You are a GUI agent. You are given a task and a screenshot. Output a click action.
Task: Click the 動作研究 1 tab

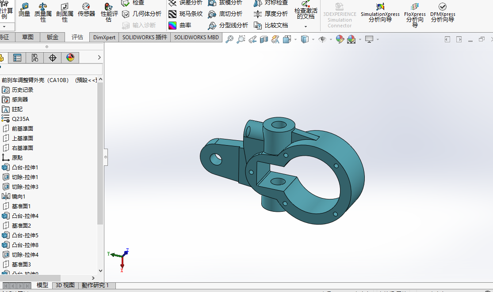(x=95, y=285)
